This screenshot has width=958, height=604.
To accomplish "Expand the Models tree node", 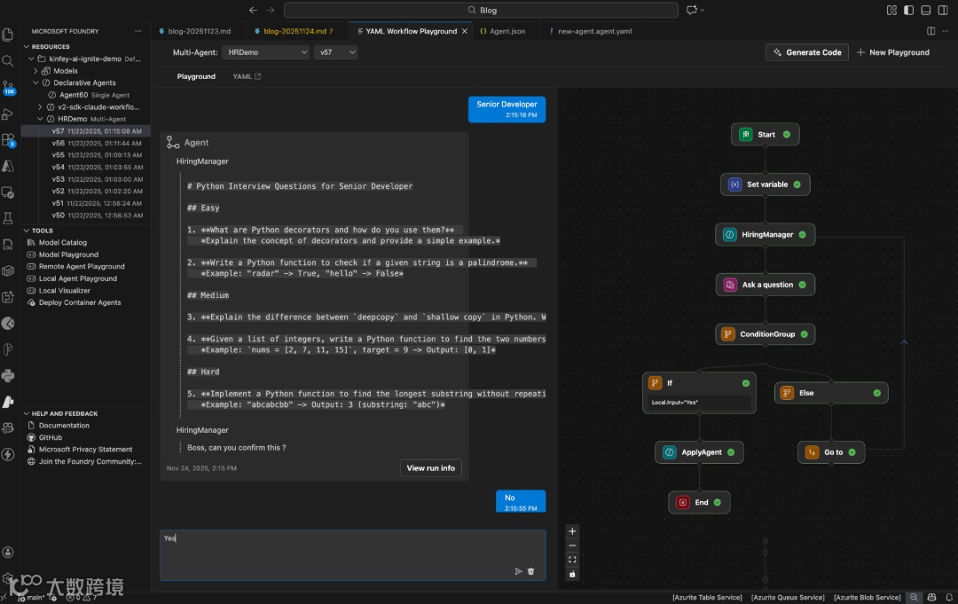I will coord(35,71).
